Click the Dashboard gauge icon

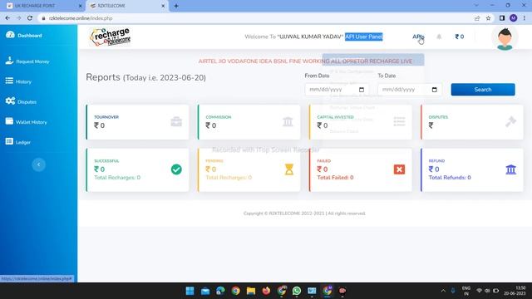pos(10,35)
